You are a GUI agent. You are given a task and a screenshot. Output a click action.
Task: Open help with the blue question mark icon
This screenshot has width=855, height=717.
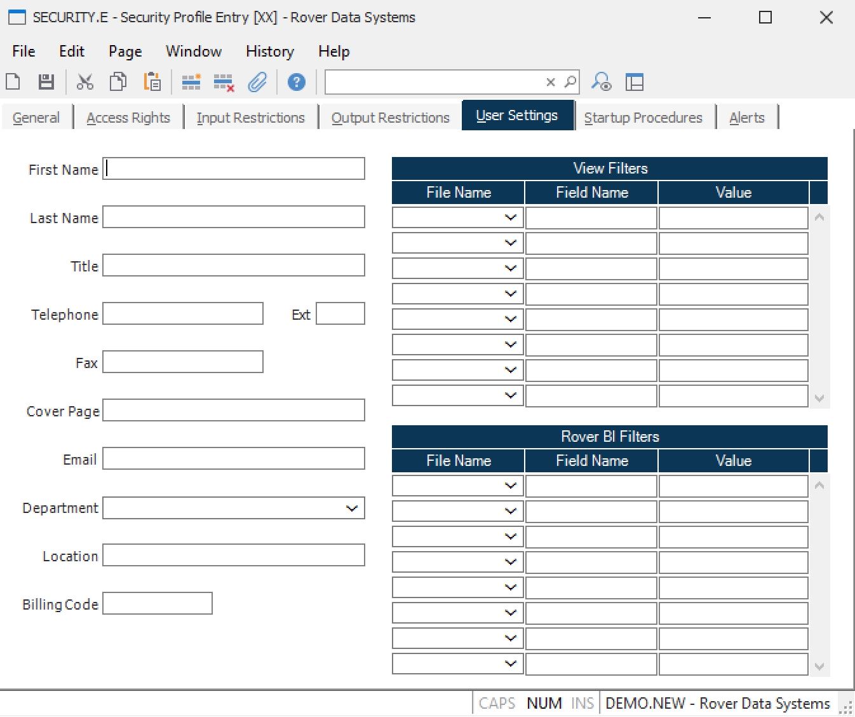296,82
